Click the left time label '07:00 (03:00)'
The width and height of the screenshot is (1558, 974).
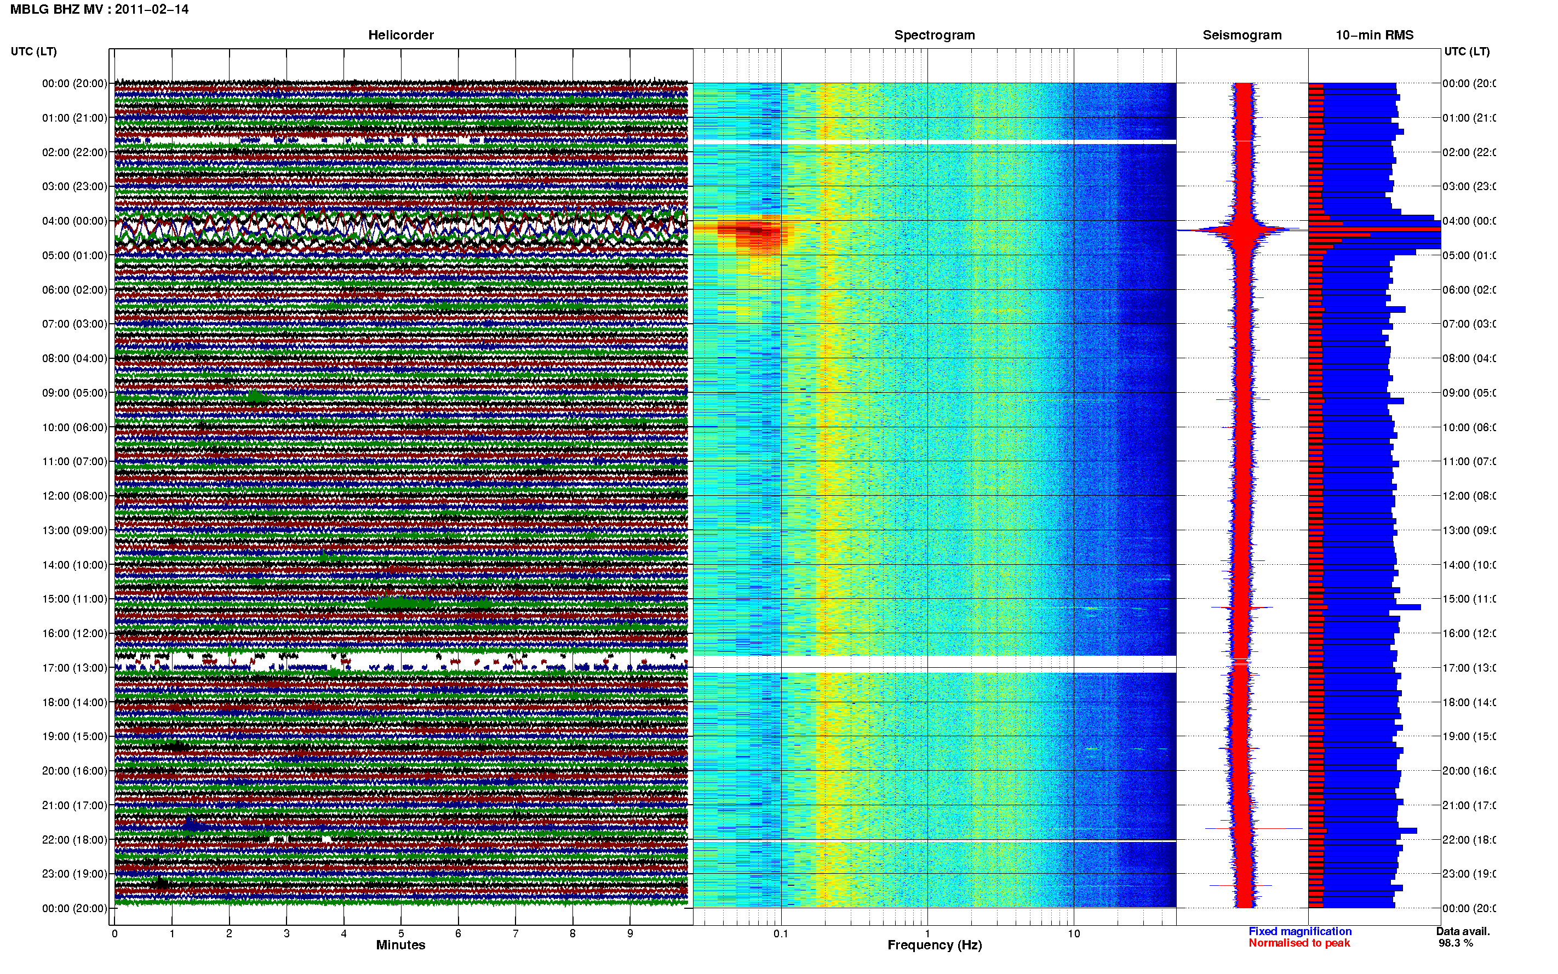coord(75,323)
